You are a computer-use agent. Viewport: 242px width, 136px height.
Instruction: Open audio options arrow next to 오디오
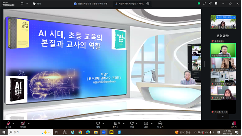coord(13,123)
